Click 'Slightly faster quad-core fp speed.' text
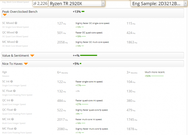Viewport: 188px width, 135px height. pyautogui.click(x=92, y=110)
